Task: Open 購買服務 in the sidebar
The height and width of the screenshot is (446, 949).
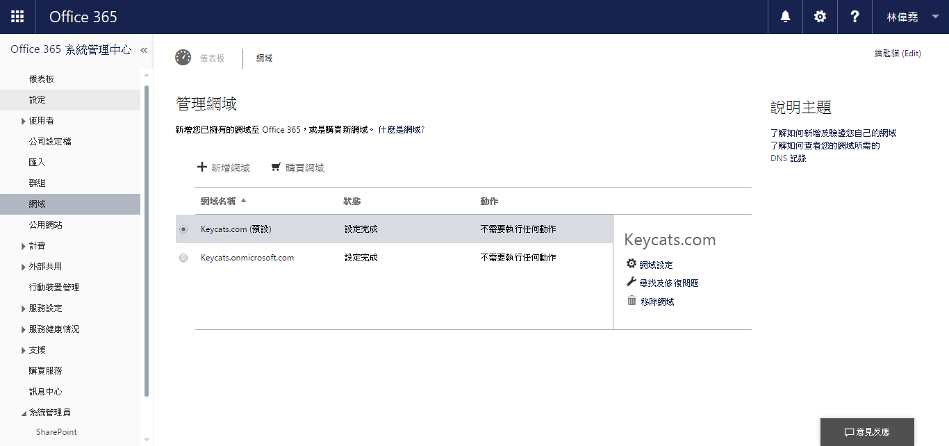Action: 70,371
